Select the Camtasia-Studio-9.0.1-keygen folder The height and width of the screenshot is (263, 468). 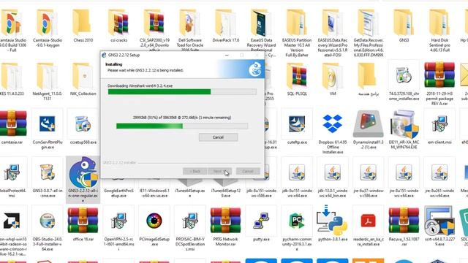click(x=47, y=23)
